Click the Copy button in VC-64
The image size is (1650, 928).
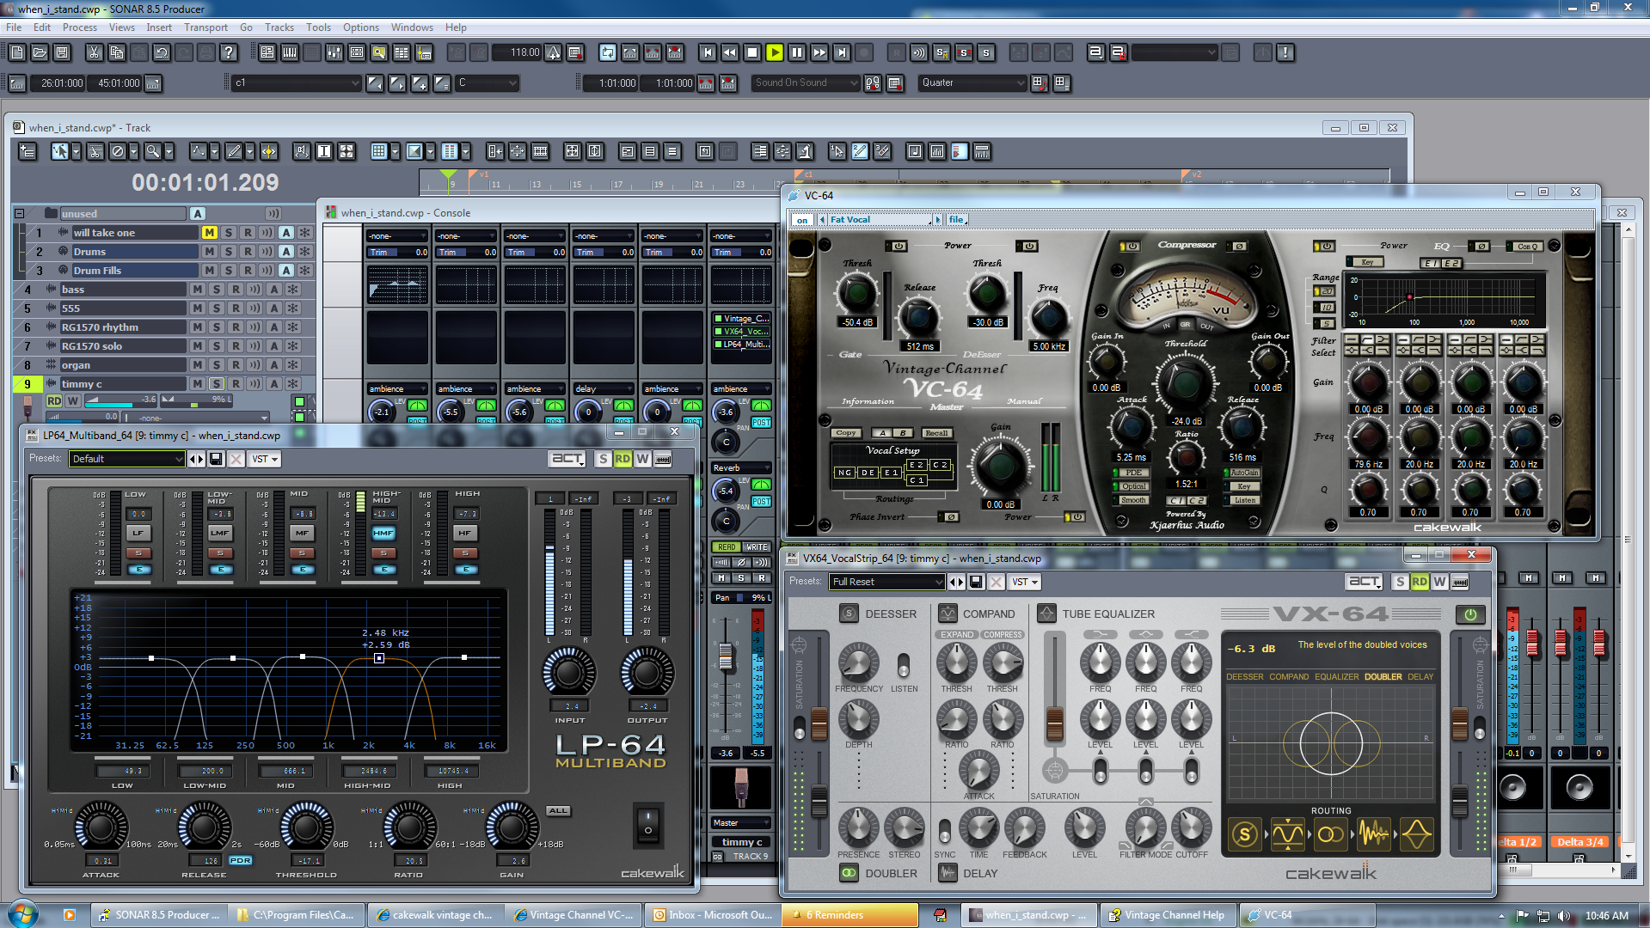846,433
